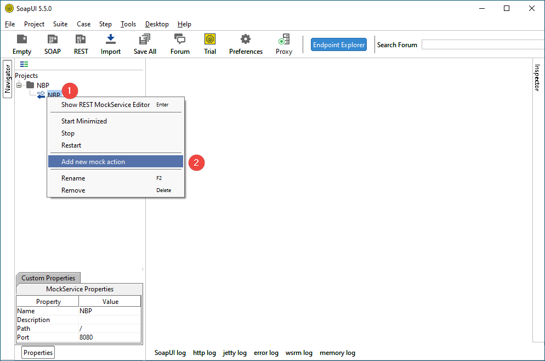Click the MockService Properties tab
The width and height of the screenshot is (545, 361).
[x=80, y=289]
